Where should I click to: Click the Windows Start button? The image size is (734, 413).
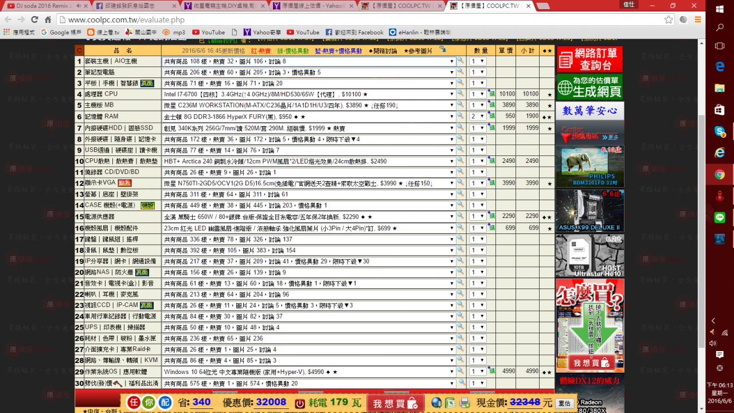pyautogui.click(x=720, y=9)
